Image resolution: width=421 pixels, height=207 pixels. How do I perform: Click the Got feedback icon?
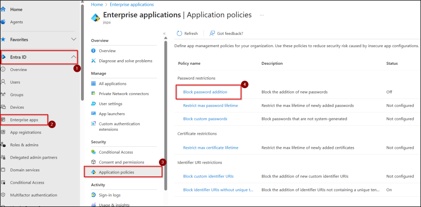pos(212,34)
